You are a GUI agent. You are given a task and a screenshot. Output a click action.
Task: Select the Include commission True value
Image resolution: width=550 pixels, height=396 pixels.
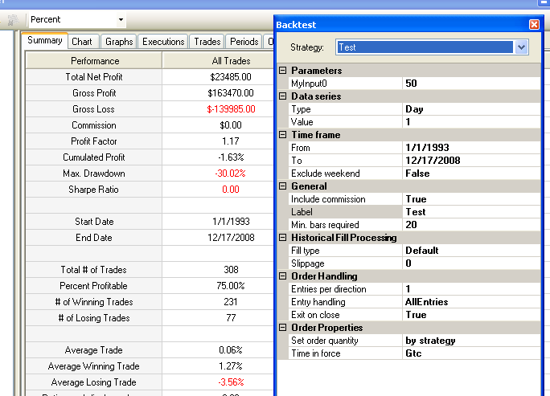(x=471, y=199)
